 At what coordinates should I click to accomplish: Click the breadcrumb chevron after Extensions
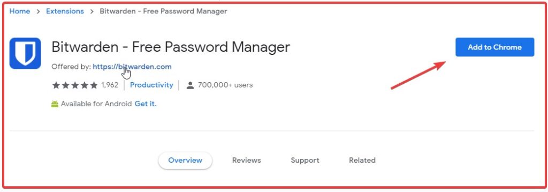(x=92, y=12)
